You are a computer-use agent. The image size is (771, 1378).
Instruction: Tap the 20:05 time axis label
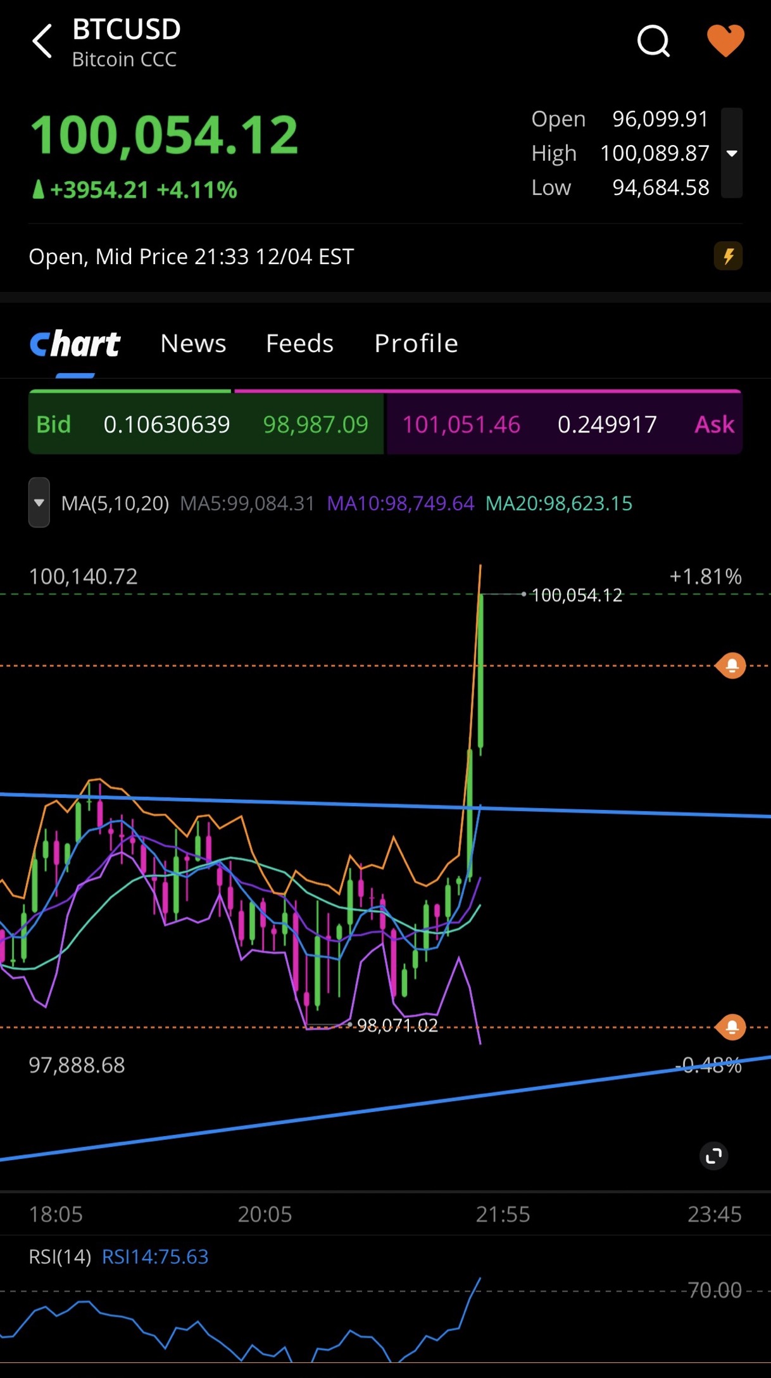coord(265,1214)
